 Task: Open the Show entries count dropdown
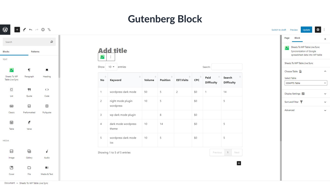coord(111,67)
